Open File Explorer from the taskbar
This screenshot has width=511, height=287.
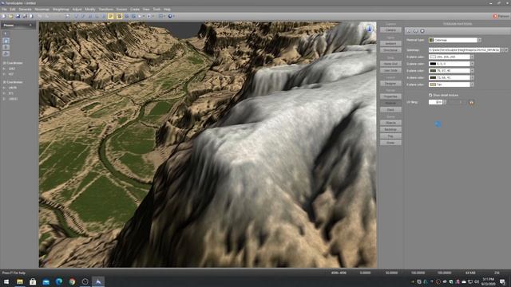point(20,281)
